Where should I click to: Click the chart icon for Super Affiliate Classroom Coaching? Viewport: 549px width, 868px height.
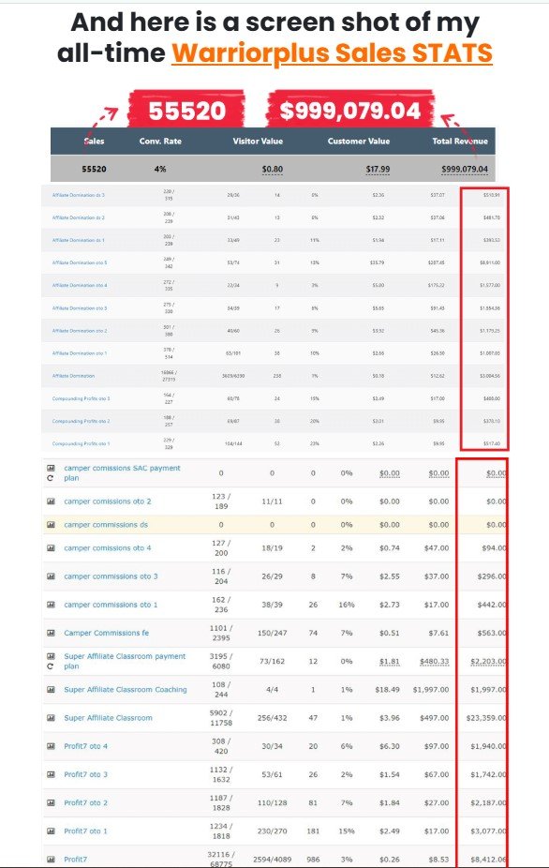click(51, 690)
